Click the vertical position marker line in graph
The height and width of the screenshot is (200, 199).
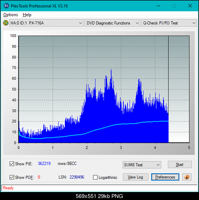tap(168, 89)
